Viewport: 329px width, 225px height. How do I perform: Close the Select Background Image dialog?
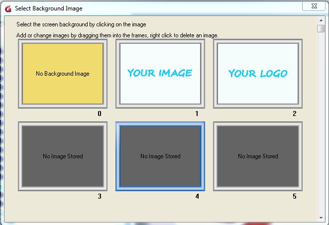coord(314,7)
